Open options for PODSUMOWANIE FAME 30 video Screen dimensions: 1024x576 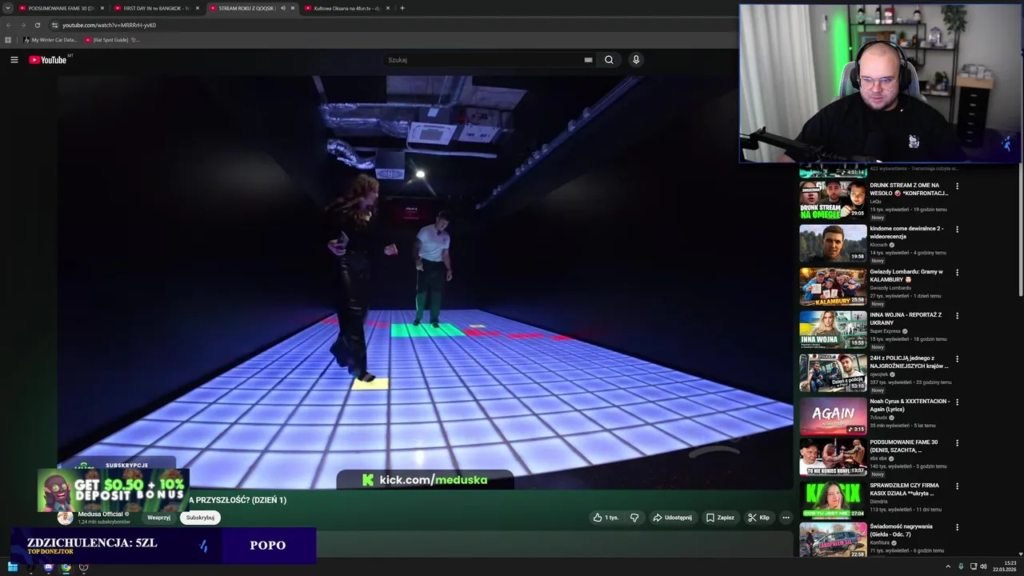(957, 443)
